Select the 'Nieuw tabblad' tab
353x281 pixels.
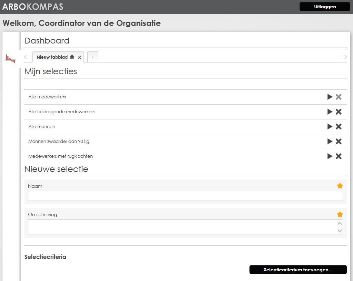point(52,57)
